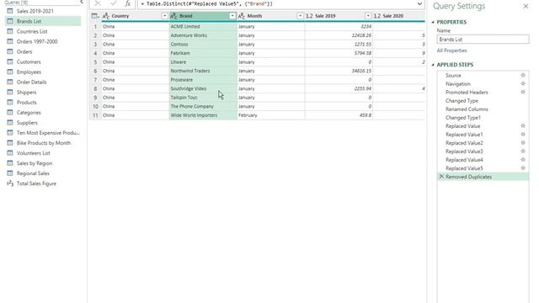
Task: Click Sale 2019 column data type icon
Action: pos(309,16)
